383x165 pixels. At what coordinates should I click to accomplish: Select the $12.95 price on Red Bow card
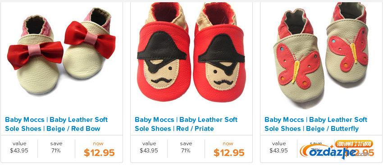[x=99, y=153]
